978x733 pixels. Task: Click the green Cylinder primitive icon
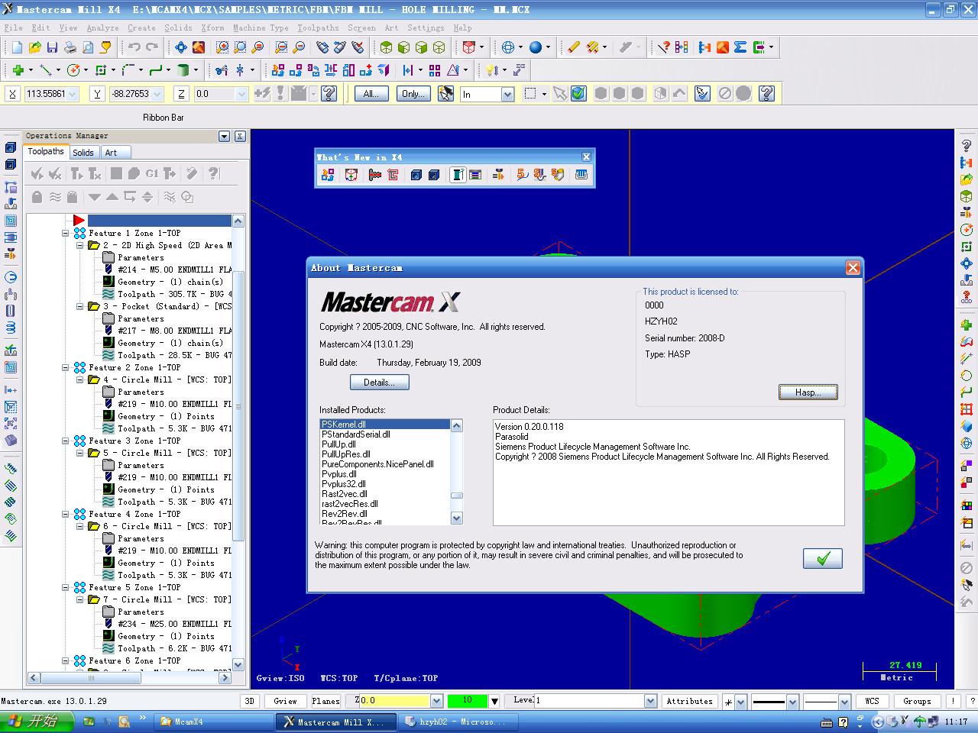point(183,70)
